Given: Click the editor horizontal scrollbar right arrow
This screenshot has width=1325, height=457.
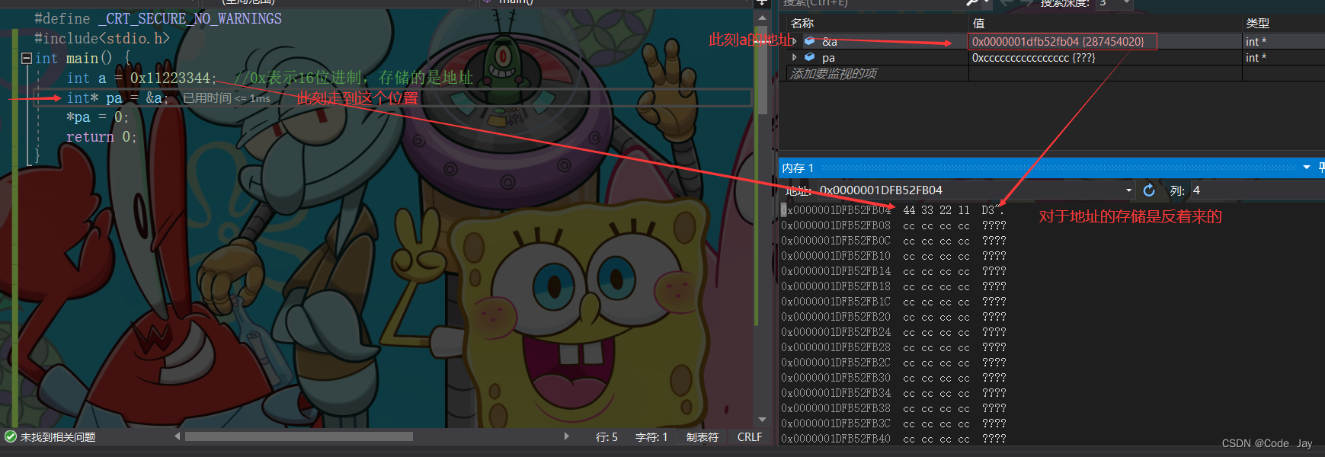Looking at the screenshot, I should pos(566,436).
